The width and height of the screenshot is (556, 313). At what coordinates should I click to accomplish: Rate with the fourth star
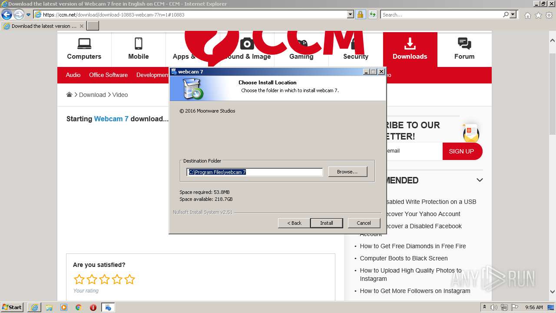click(x=117, y=279)
